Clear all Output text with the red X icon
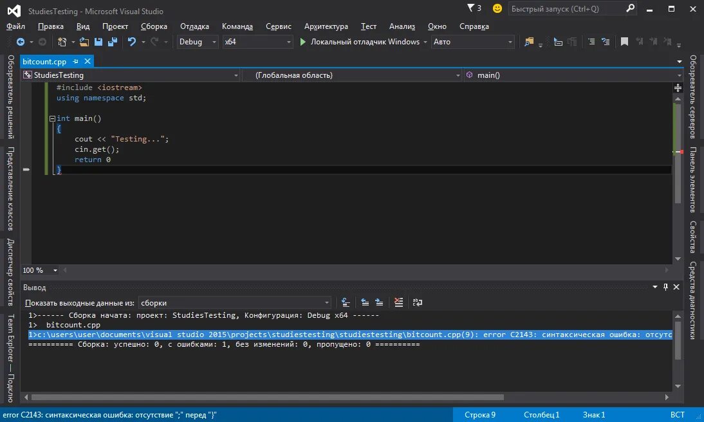The width and height of the screenshot is (704, 422). tap(399, 302)
